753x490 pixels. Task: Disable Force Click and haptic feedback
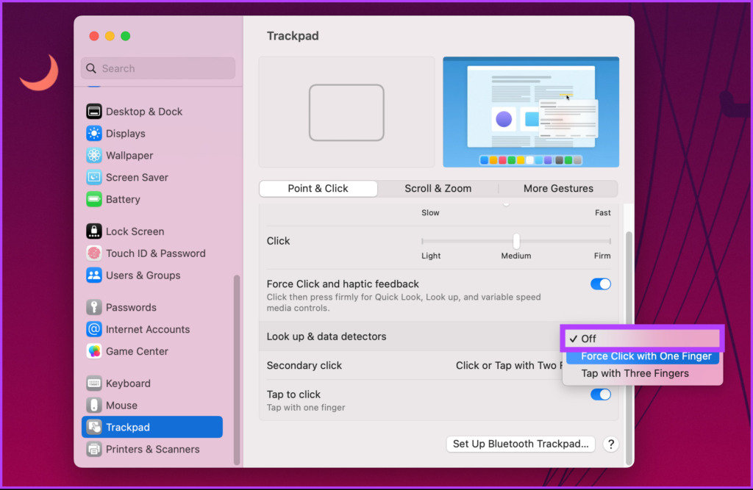(x=600, y=284)
